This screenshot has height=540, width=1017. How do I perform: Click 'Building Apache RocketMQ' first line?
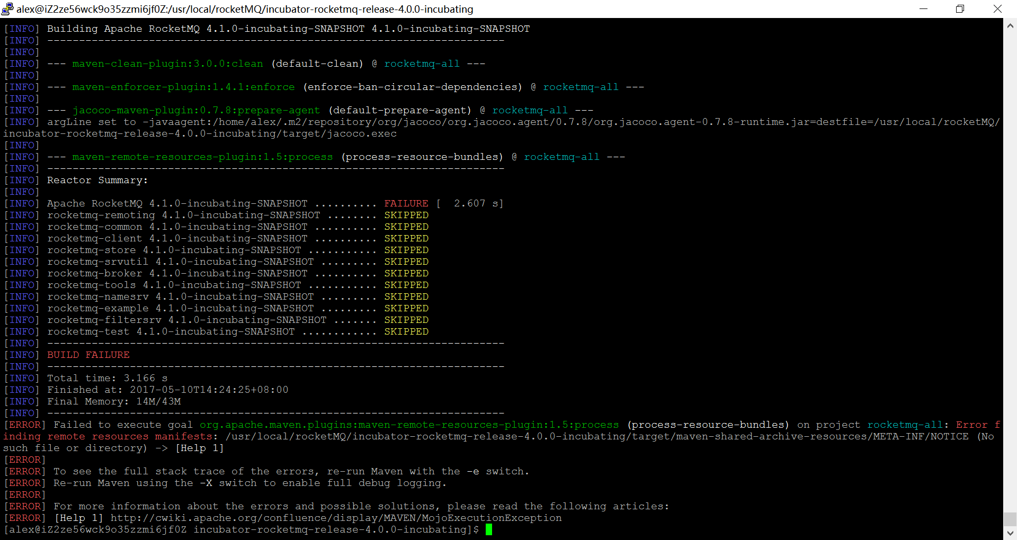(x=288, y=29)
